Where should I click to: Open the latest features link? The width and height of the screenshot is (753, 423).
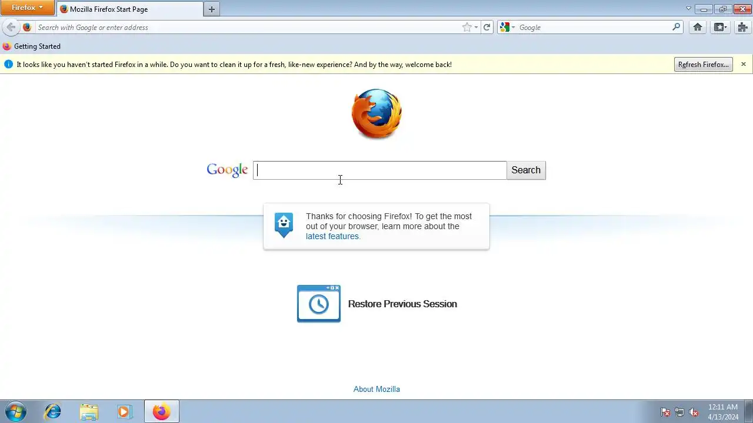(x=332, y=236)
